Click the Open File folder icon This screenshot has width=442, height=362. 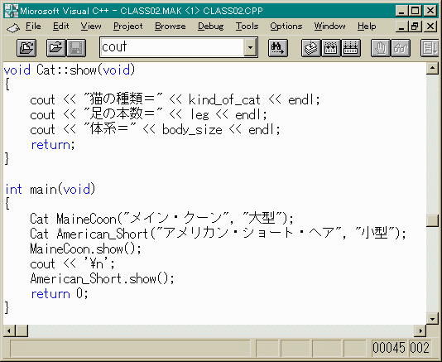(x=55, y=48)
